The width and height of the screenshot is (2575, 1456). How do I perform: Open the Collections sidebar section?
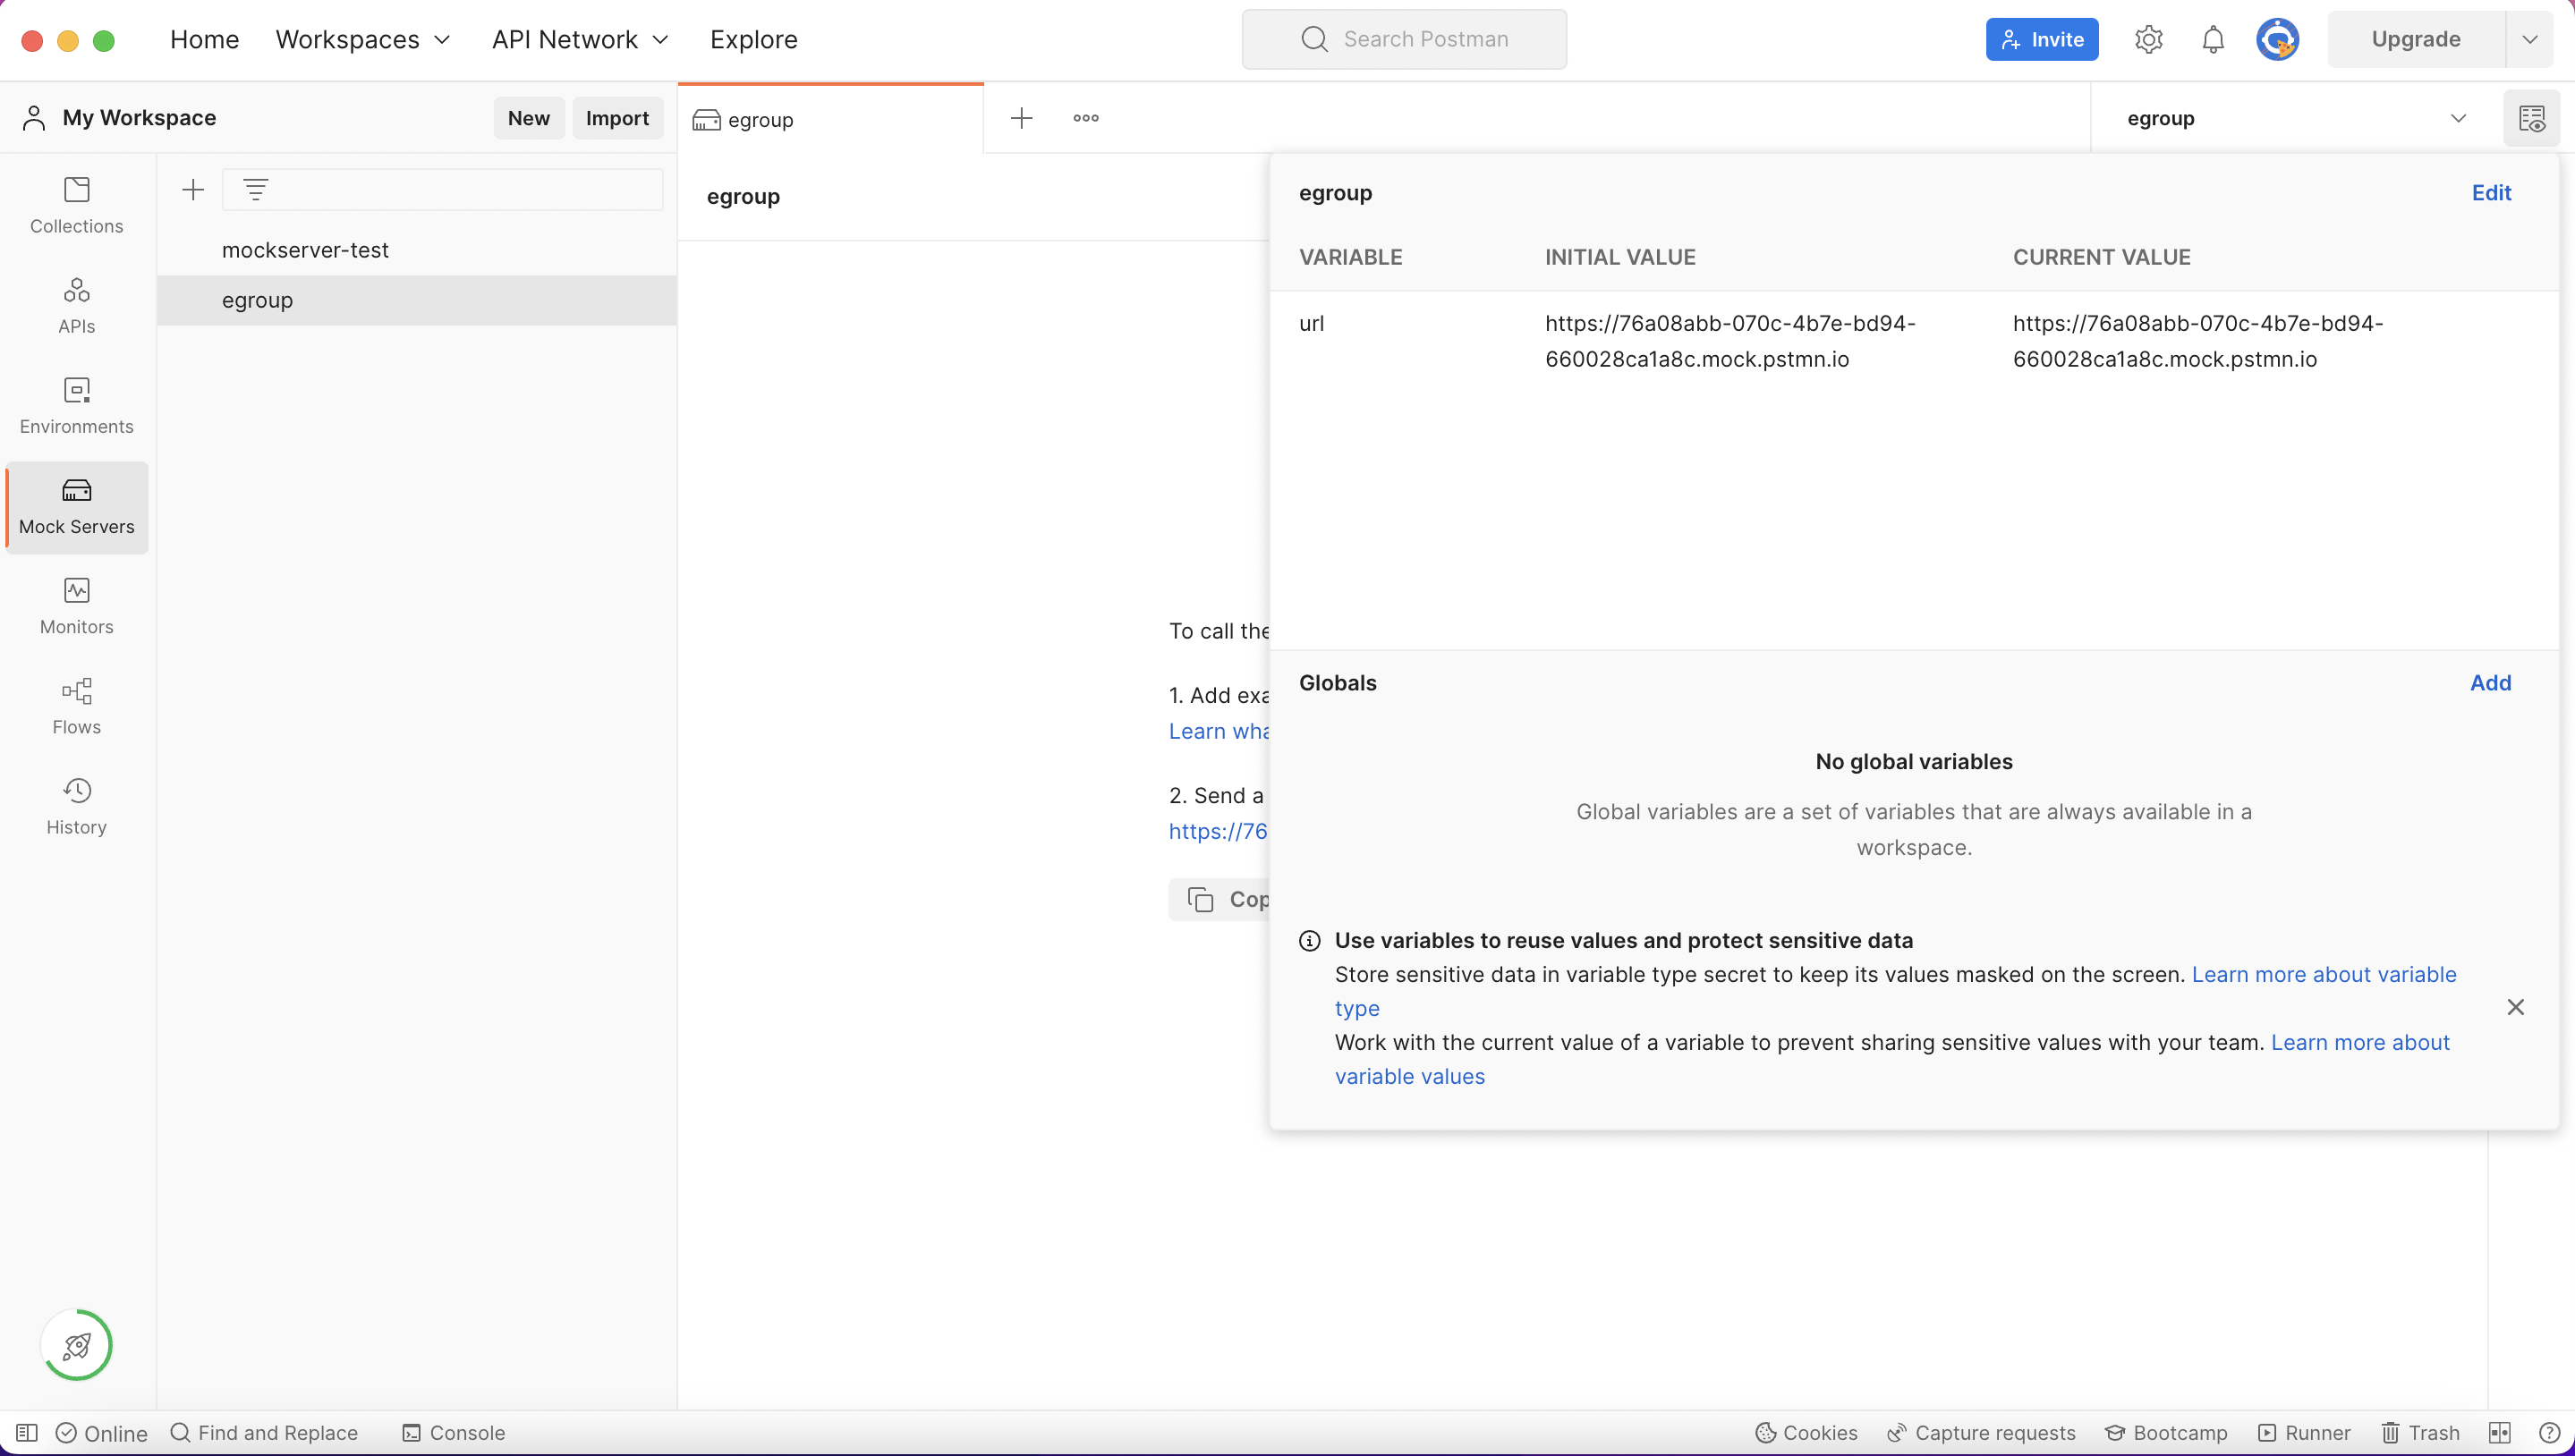tap(76, 205)
